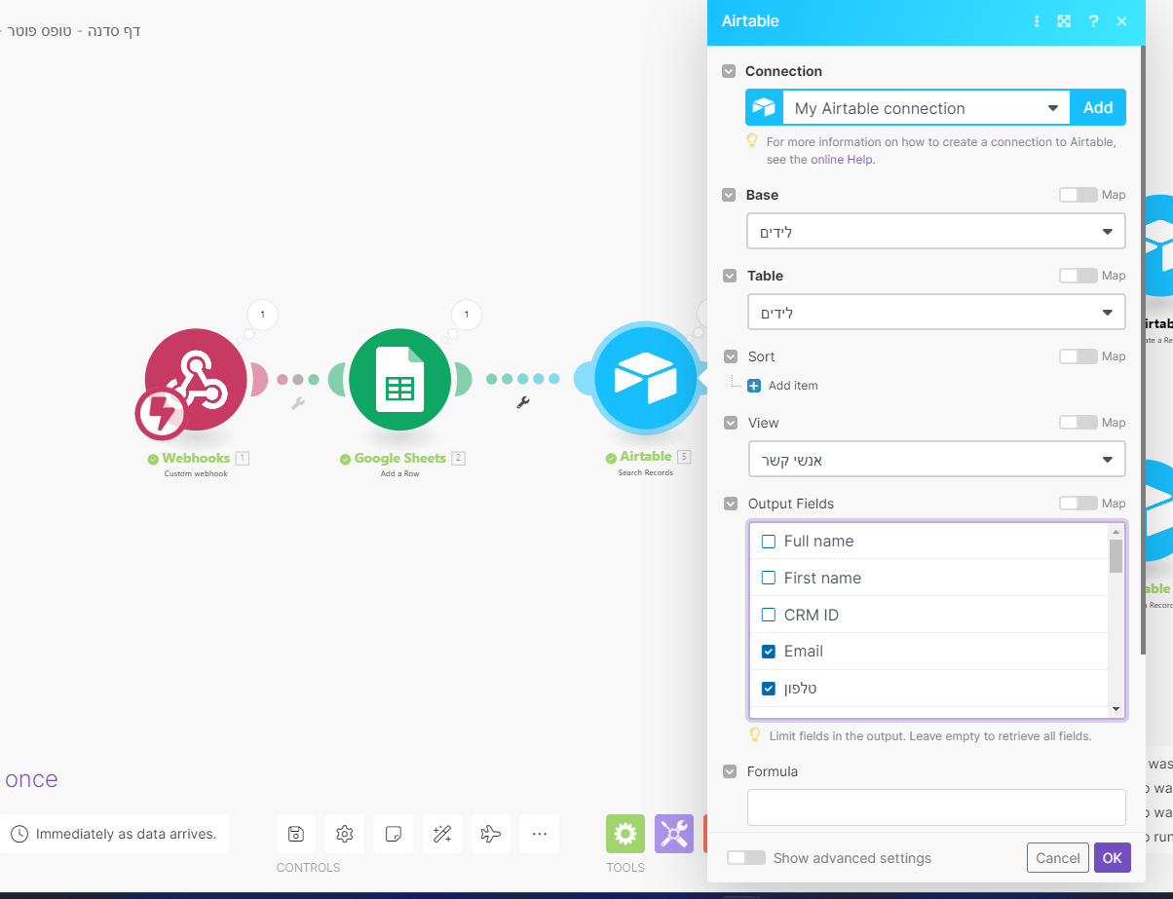Click the clock schedule icon
1173x899 pixels.
19,834
